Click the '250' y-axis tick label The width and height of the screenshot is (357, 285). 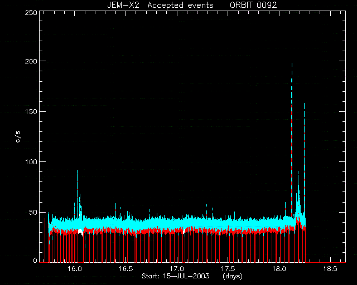tap(31, 12)
